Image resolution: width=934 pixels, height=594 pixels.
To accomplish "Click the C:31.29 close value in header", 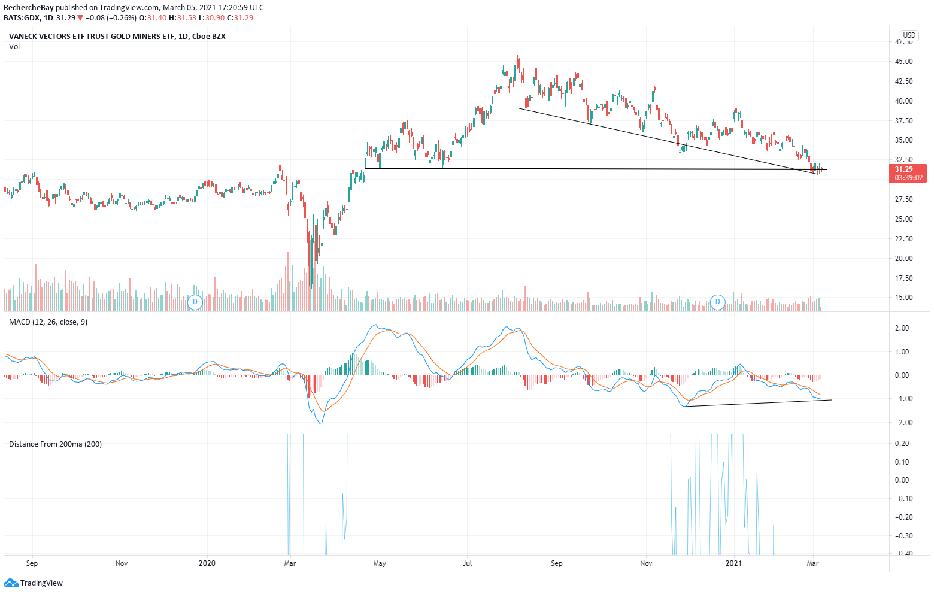I will (239, 18).
